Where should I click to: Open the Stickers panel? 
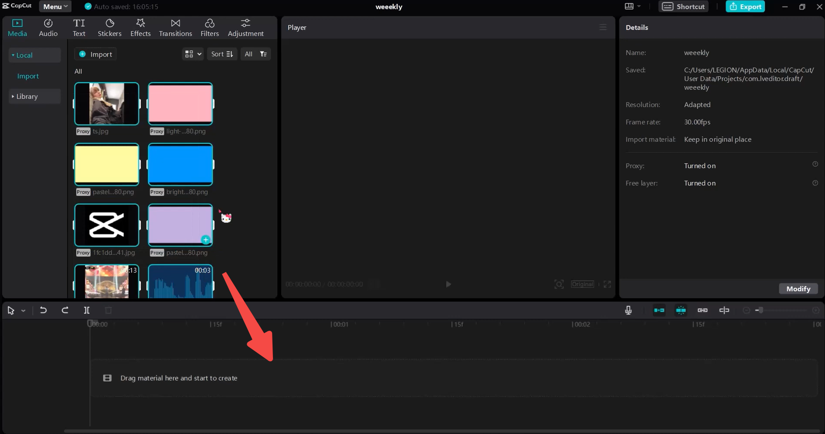click(109, 27)
